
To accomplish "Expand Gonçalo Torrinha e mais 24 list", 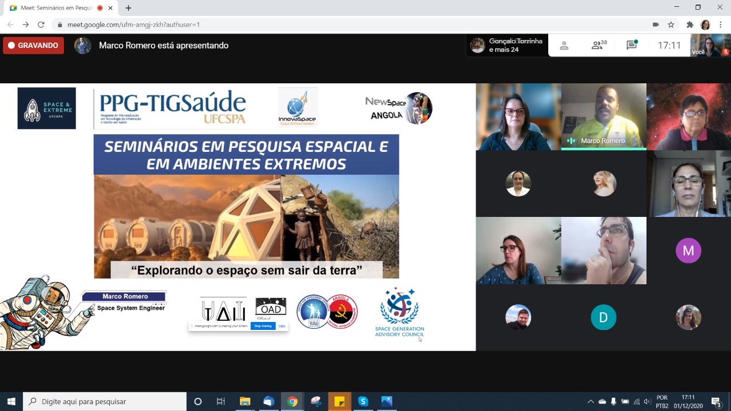I will coord(507,45).
